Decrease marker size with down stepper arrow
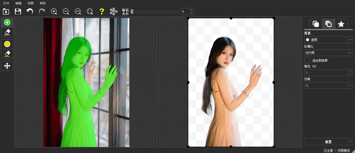 192,13
